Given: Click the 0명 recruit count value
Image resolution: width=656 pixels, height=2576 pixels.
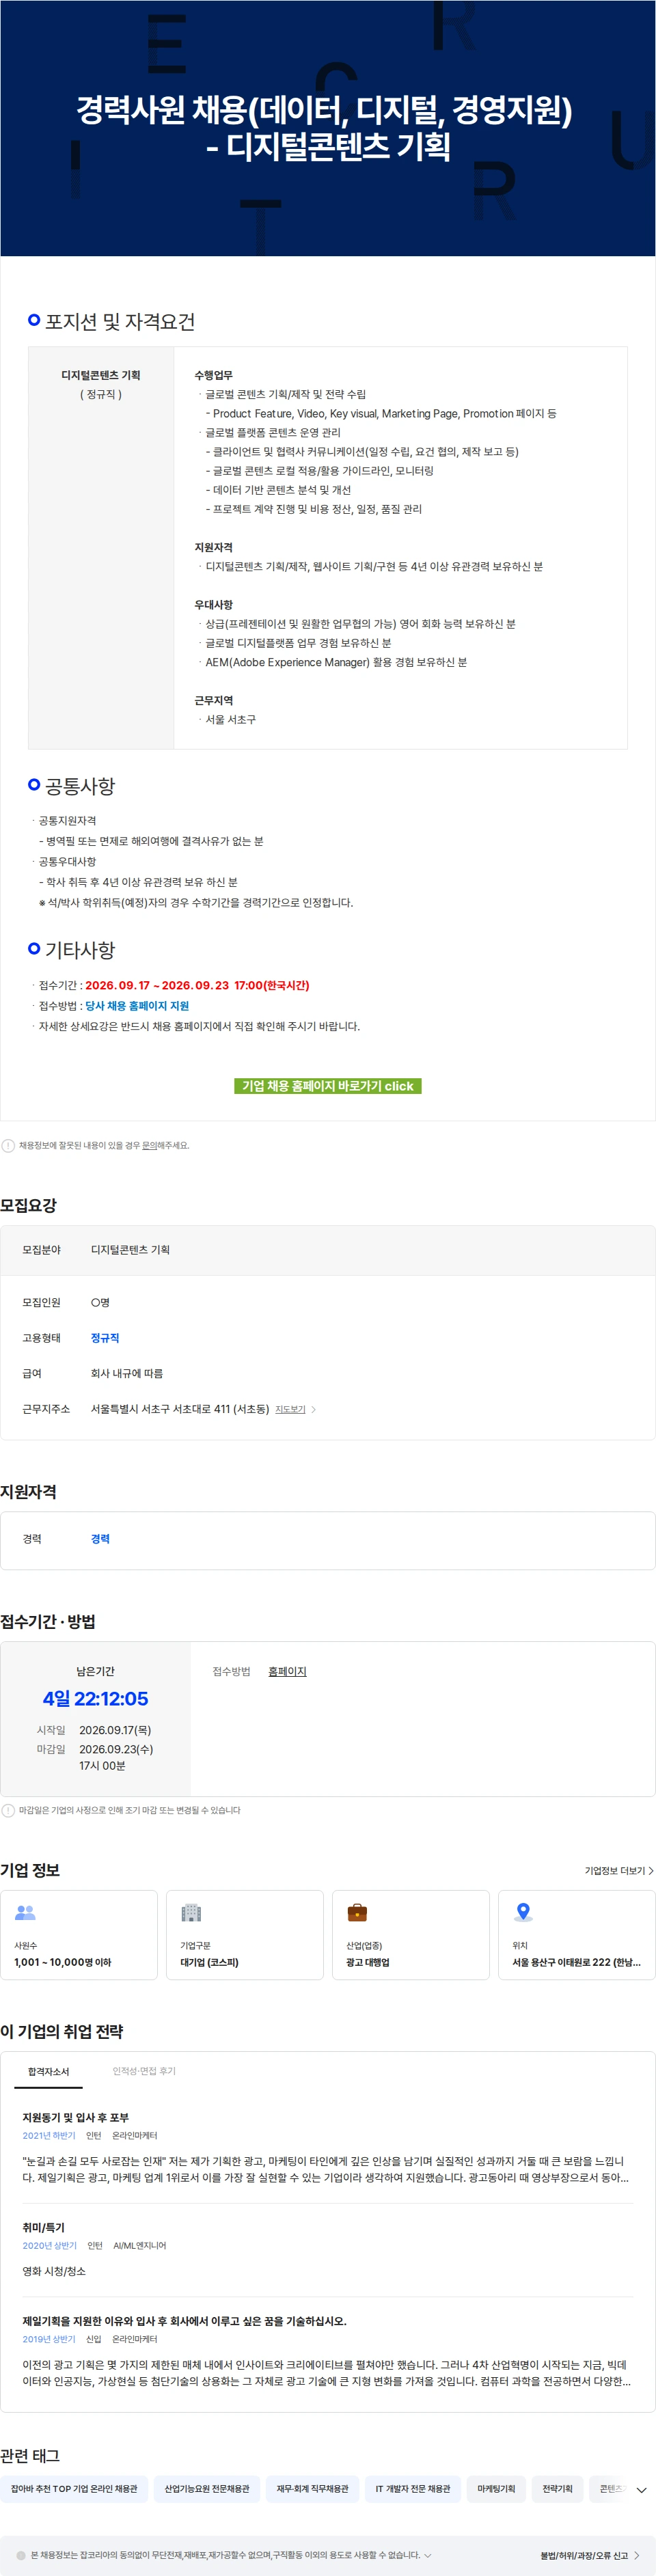Looking at the screenshot, I should pos(100,1302).
